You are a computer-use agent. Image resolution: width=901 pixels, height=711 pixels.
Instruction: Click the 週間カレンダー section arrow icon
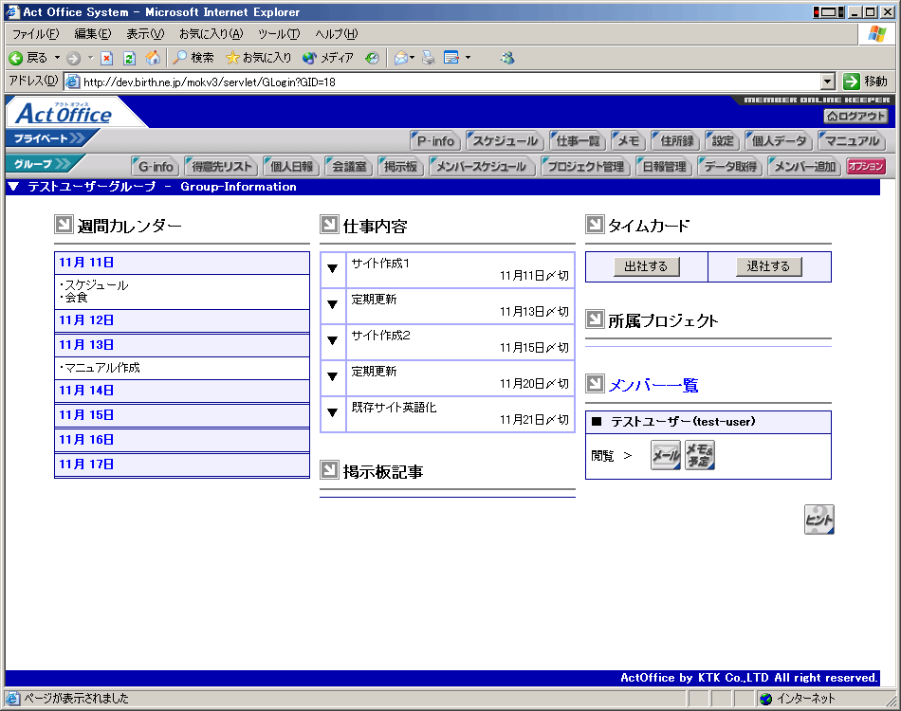coord(64,225)
